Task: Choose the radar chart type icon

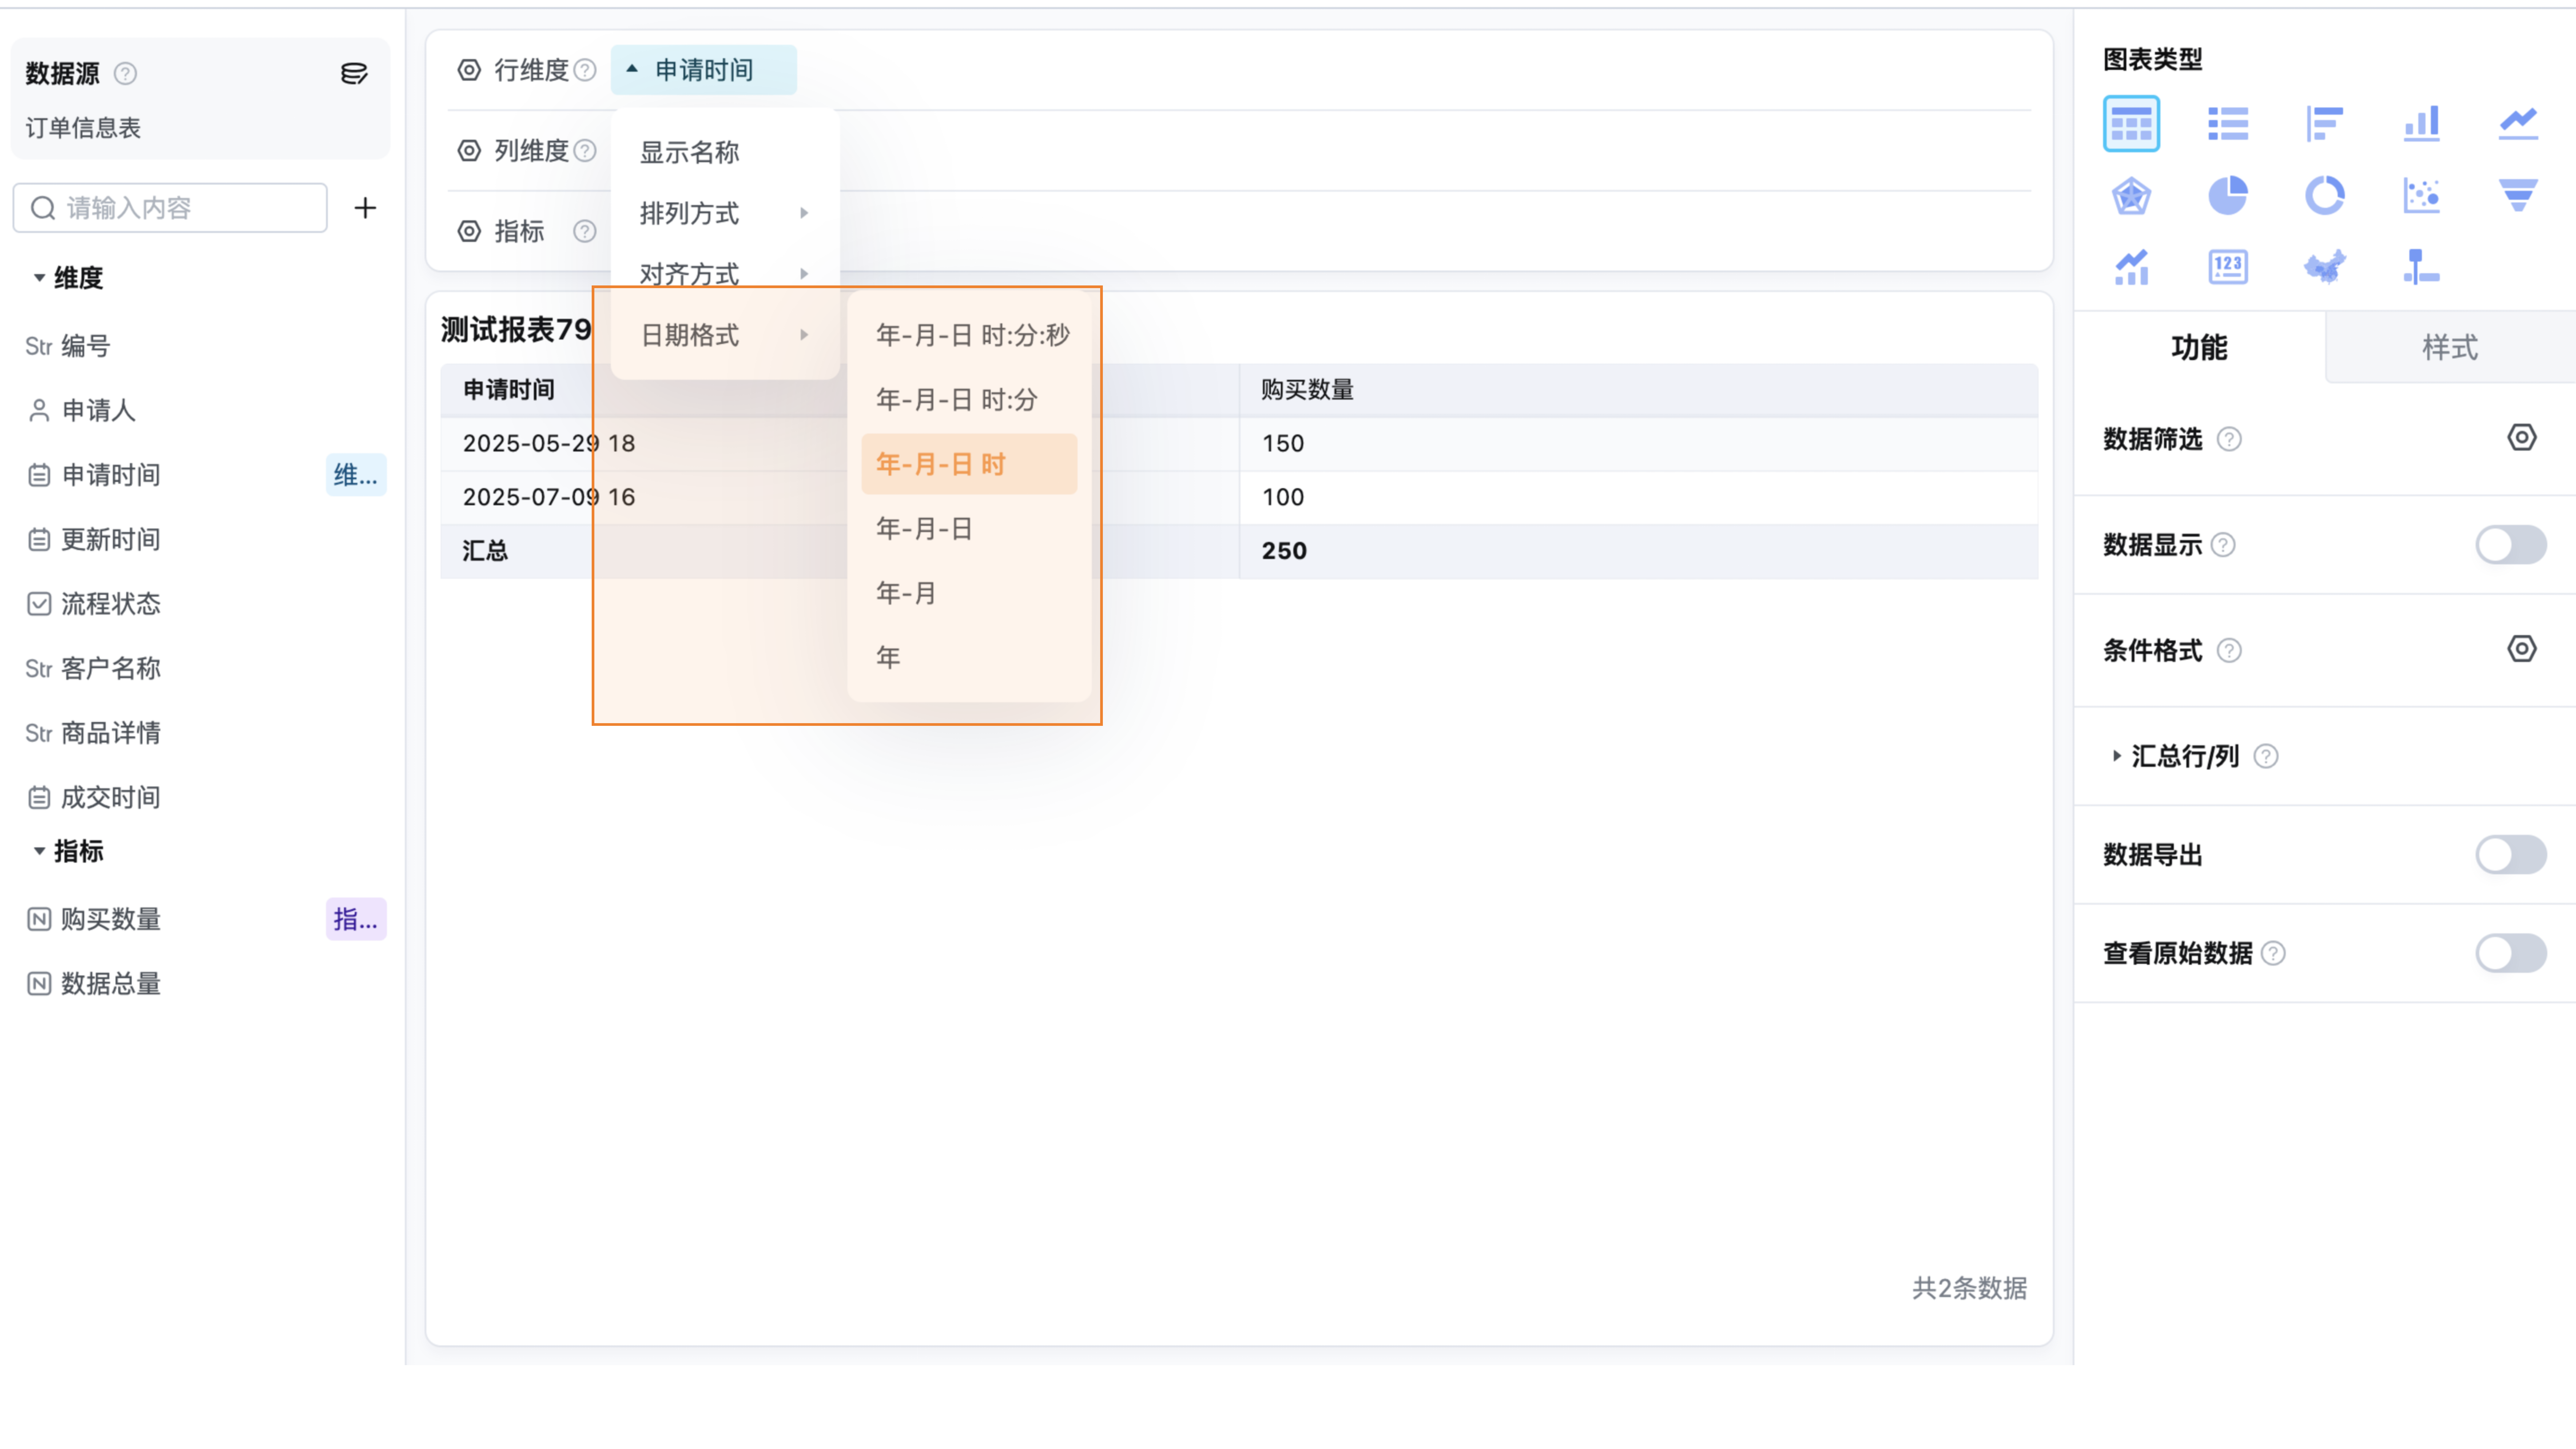Action: coord(2131,196)
